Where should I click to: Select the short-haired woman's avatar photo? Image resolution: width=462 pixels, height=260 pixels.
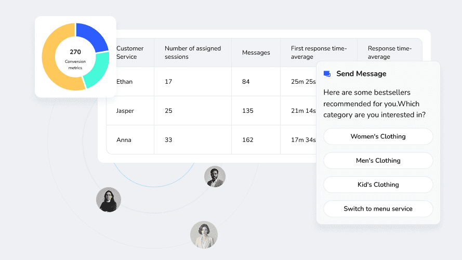[x=204, y=235]
